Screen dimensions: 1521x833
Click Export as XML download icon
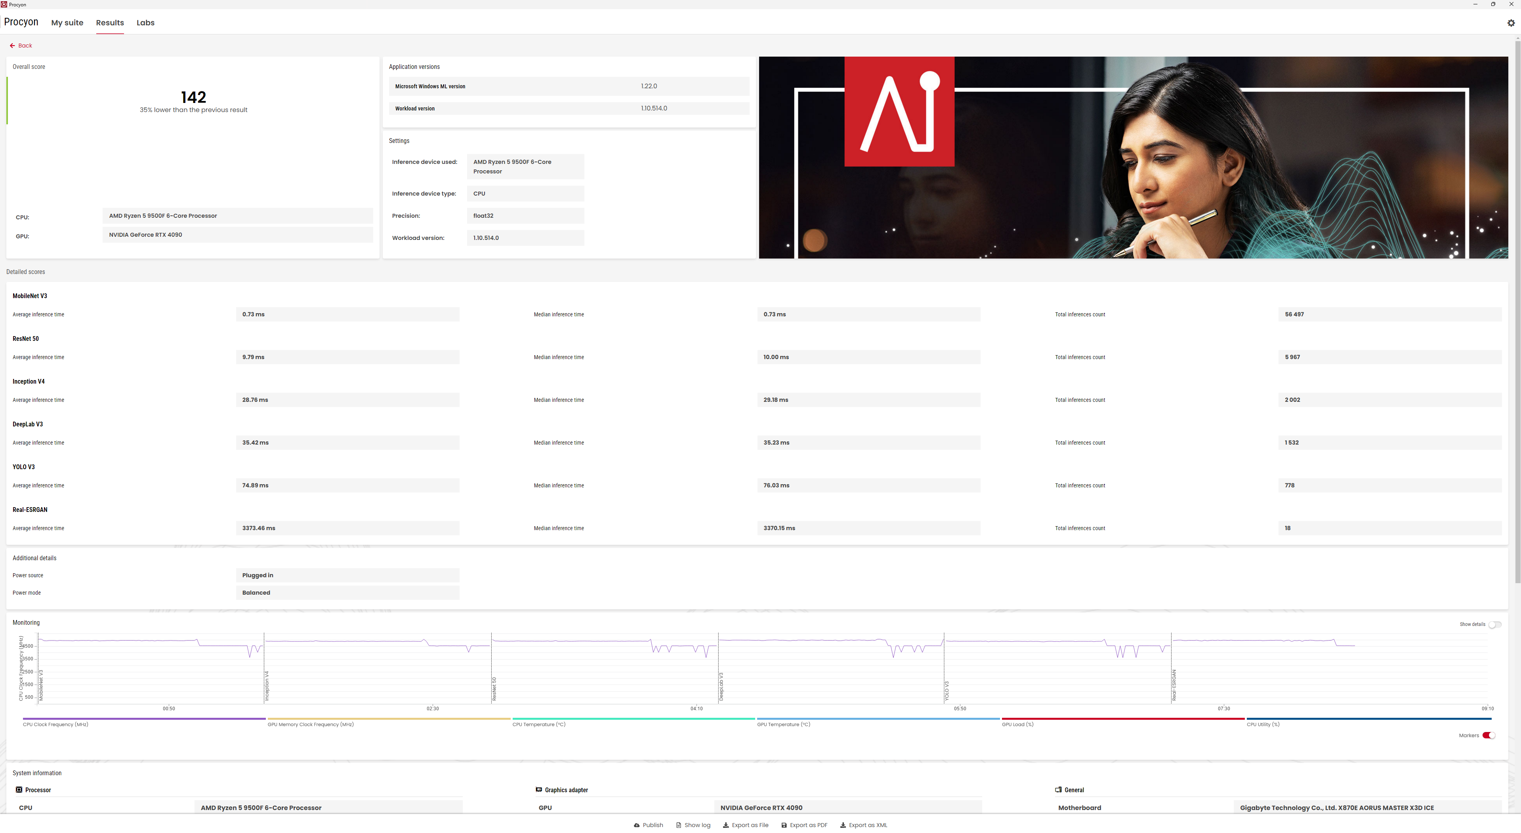click(843, 825)
